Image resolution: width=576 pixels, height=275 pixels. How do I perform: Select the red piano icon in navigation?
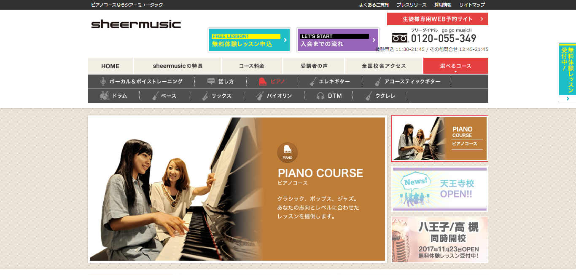[x=263, y=82]
